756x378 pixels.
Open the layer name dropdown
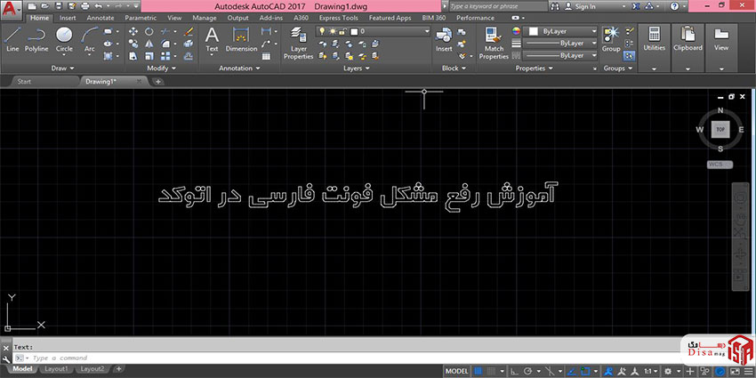click(x=391, y=31)
